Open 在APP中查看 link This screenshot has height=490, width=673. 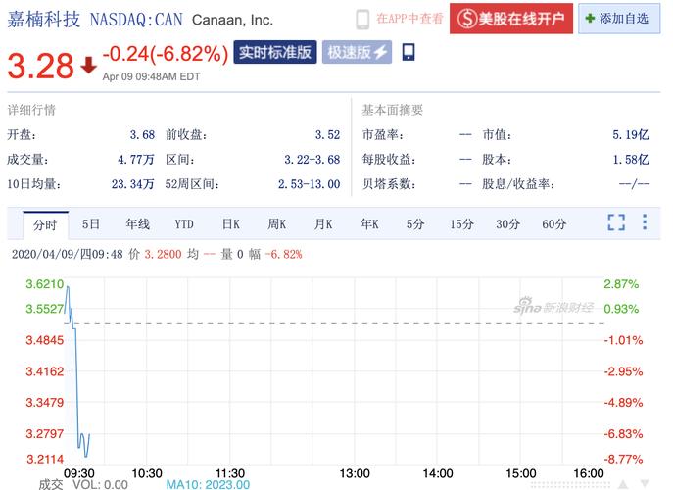tap(409, 19)
